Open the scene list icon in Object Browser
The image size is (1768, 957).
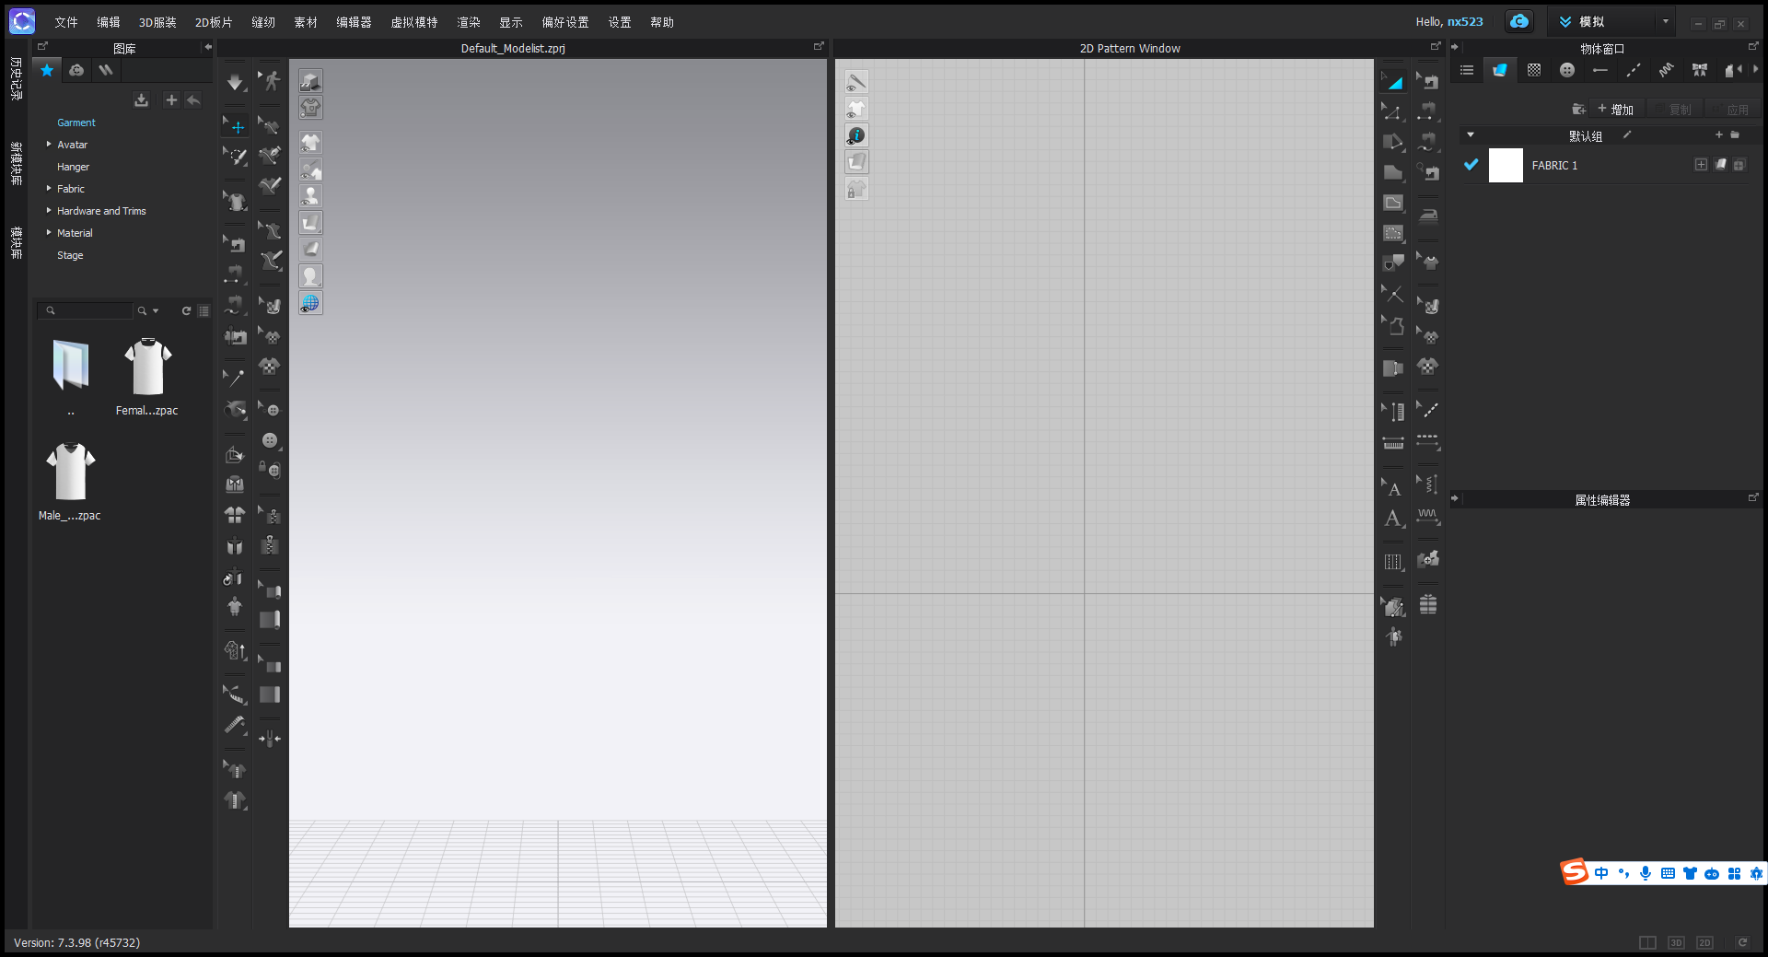click(1467, 70)
